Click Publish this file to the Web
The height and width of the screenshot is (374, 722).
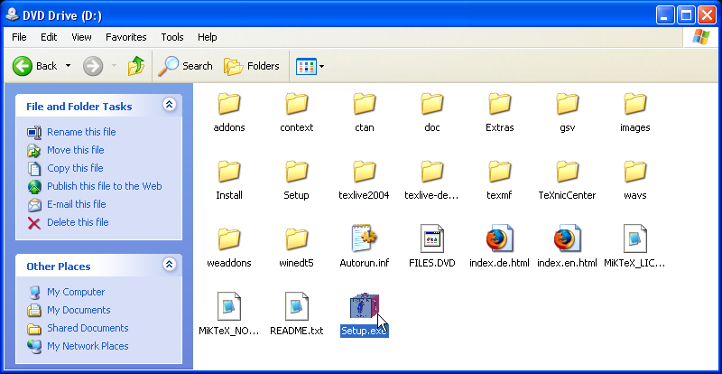(104, 186)
